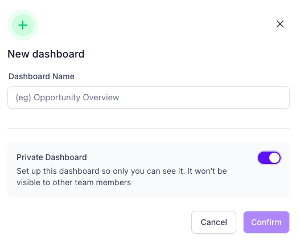Confirm creating the new dashboard

click(266, 222)
